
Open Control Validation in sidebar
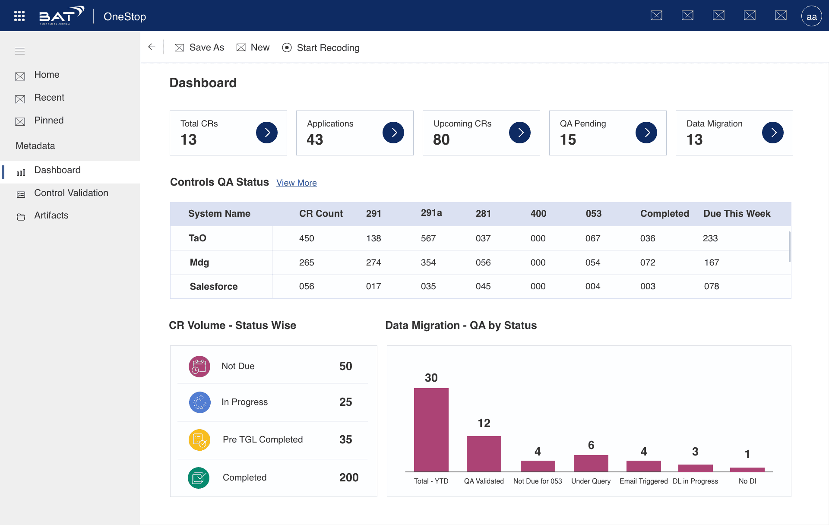71,193
